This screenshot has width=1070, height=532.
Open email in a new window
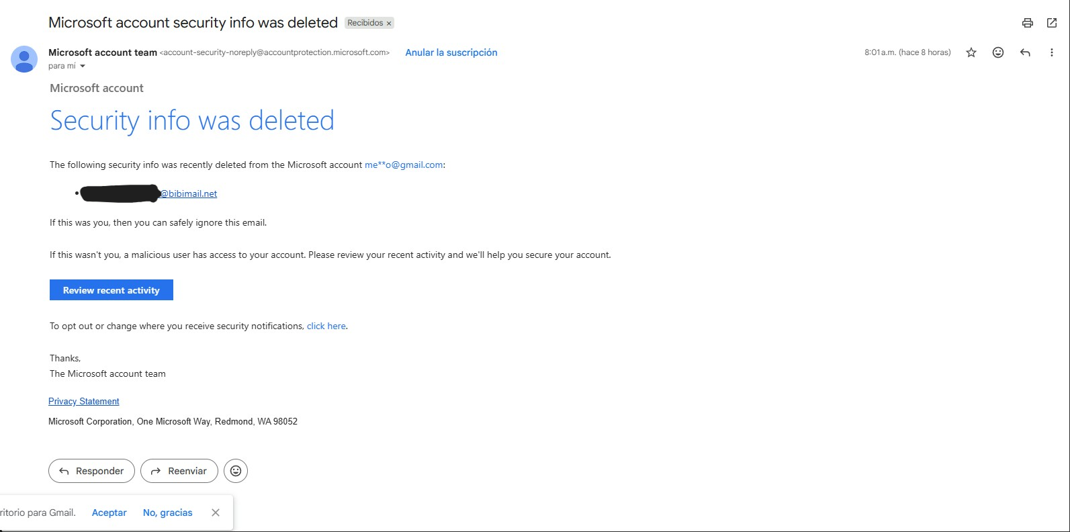pyautogui.click(x=1052, y=23)
